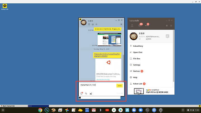This screenshot has height=113, width=201.
Task: Switch to the Friends tab
Action: coord(132,26)
